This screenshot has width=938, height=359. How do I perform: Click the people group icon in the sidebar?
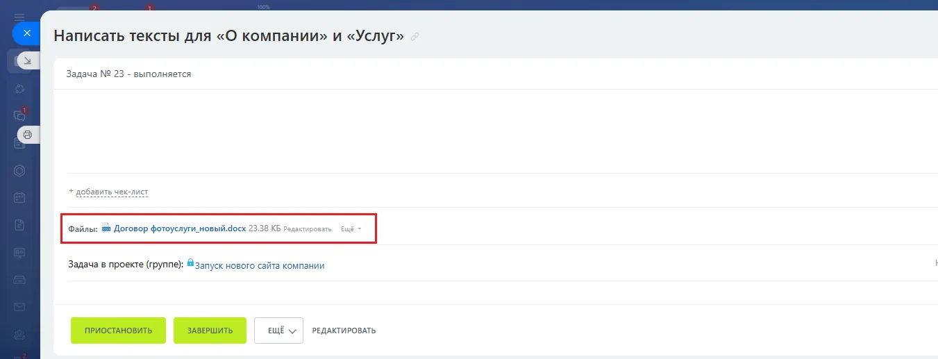tap(19, 334)
